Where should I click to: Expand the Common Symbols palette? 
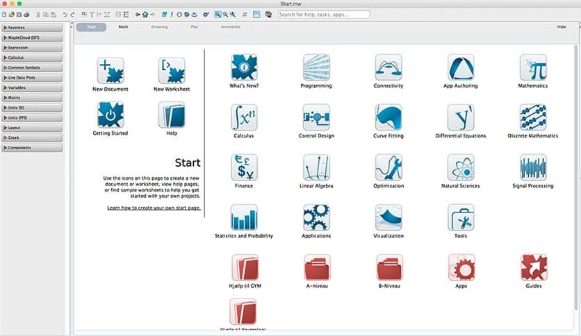tap(32, 67)
